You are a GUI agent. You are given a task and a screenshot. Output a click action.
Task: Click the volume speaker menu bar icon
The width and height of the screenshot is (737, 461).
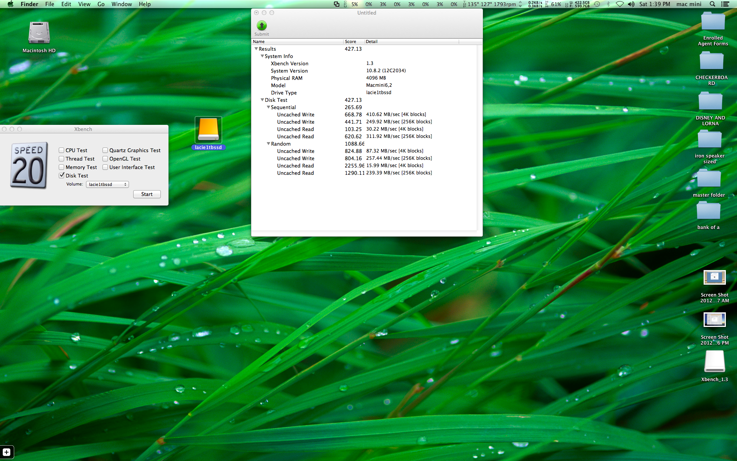[631, 4]
